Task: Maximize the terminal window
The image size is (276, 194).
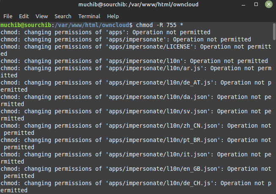Action: click(x=256, y=4)
